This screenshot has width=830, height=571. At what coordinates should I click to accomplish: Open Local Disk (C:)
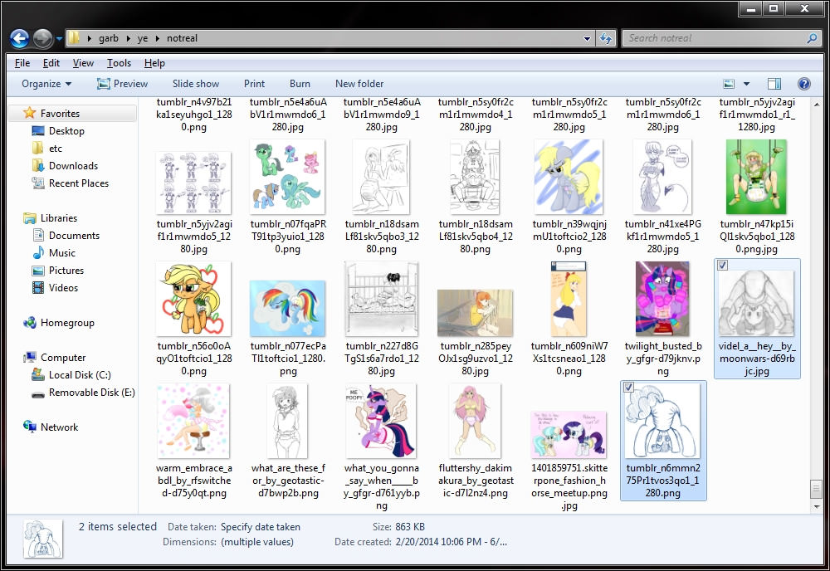(80, 375)
